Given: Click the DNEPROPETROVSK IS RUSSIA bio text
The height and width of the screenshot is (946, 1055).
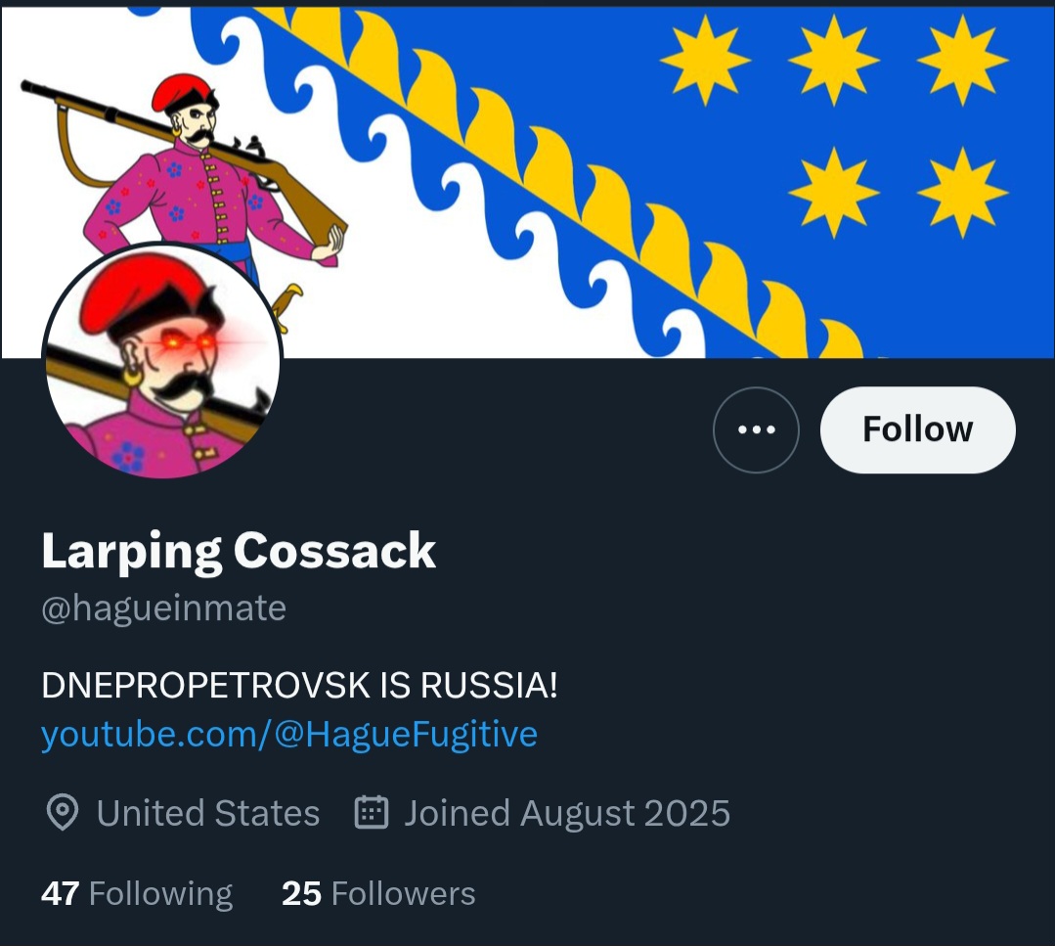Looking at the screenshot, I should coord(299,686).
